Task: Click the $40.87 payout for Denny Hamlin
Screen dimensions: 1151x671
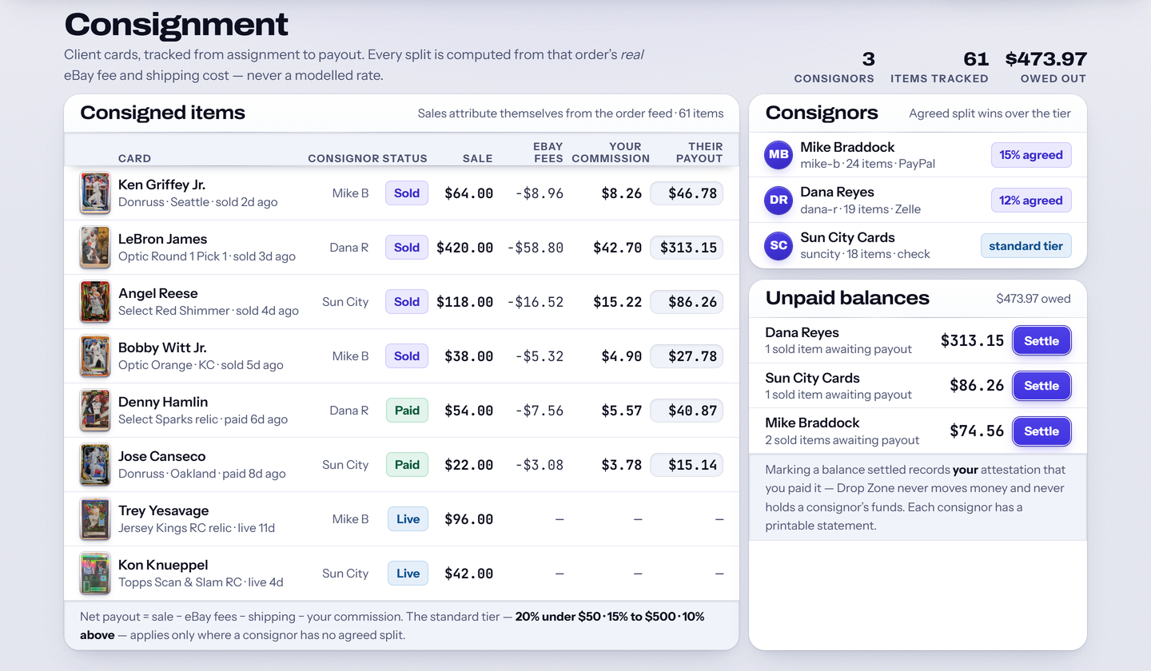Action: coord(687,411)
